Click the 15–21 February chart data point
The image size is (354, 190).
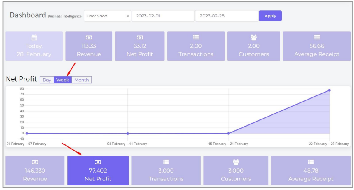(x=229, y=133)
